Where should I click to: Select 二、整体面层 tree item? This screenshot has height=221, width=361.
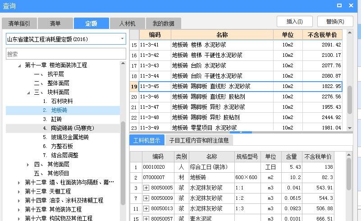[x=51, y=83]
